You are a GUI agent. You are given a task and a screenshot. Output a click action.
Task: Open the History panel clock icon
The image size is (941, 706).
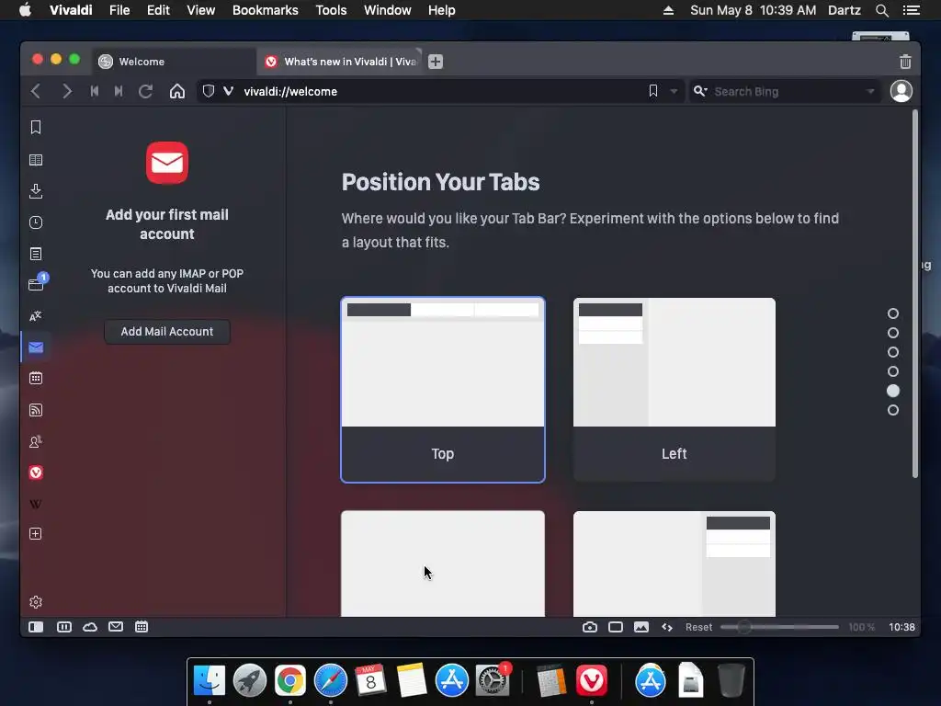[36, 222]
